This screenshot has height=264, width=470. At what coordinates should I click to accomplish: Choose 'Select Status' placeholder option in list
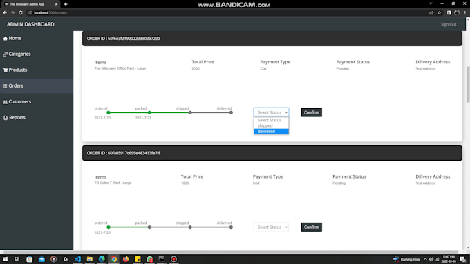(271, 120)
